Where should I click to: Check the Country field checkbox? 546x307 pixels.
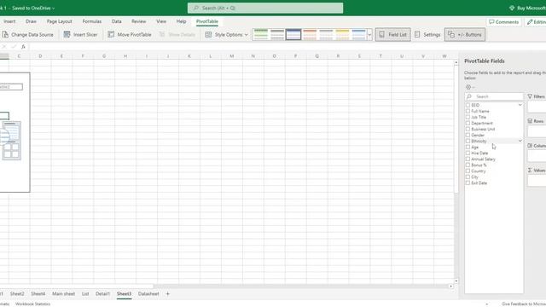click(x=468, y=171)
